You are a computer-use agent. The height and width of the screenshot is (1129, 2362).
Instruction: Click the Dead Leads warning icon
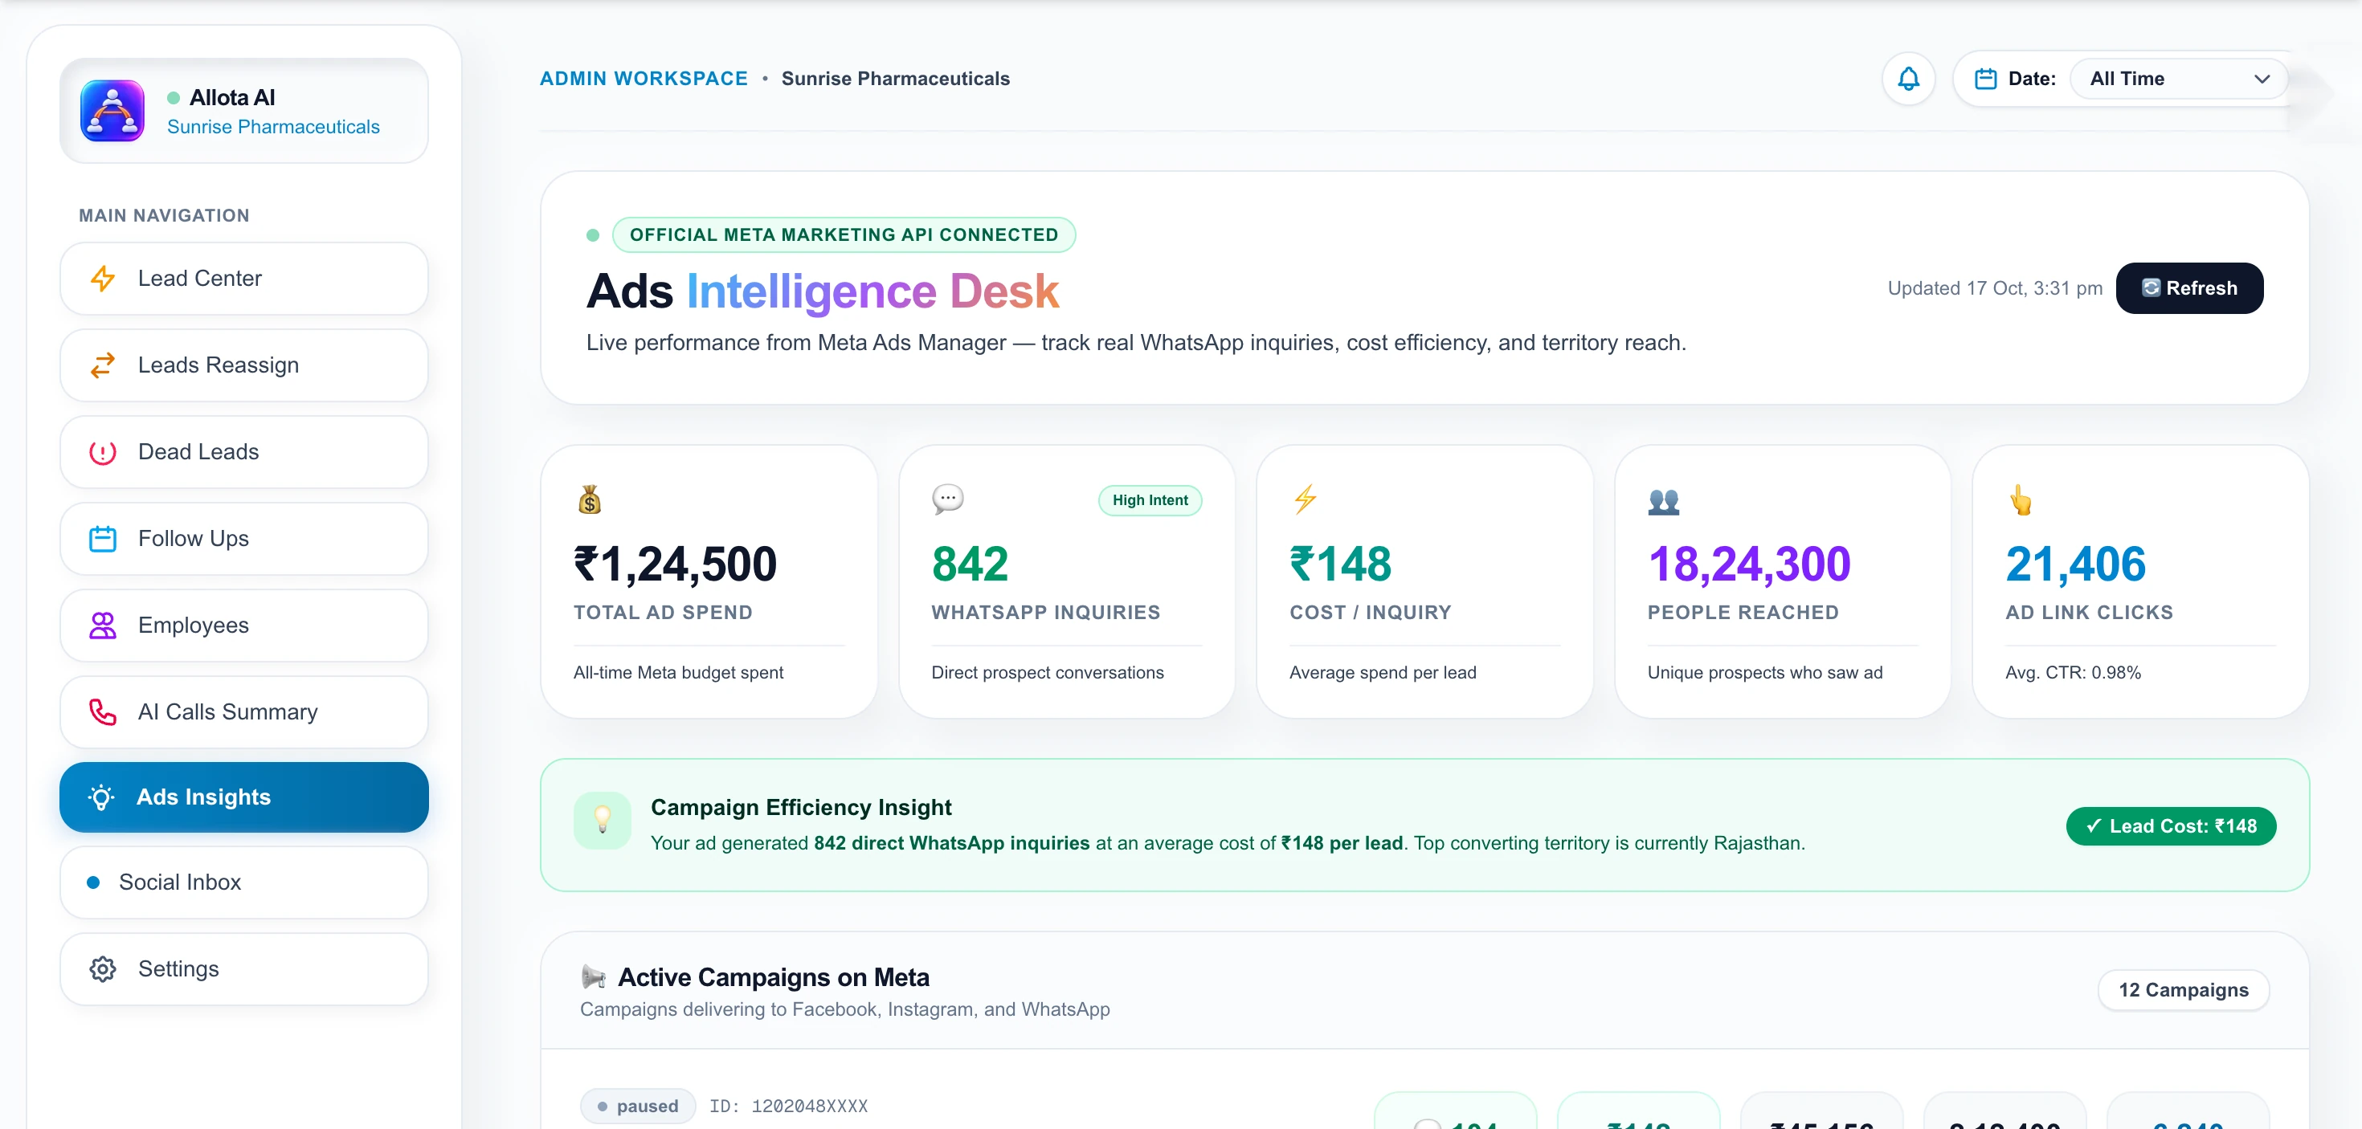click(x=103, y=452)
